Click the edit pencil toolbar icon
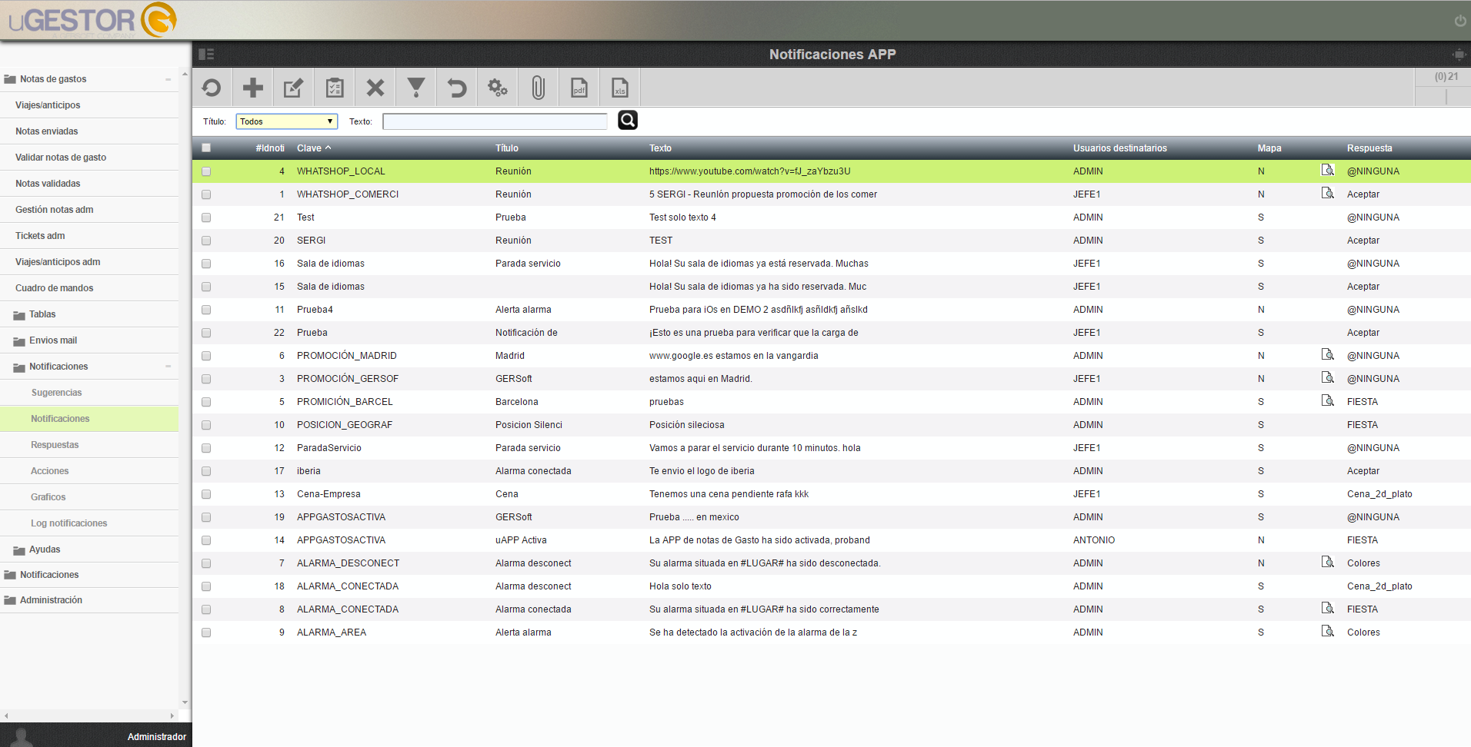Screen dimensions: 1471x747 (x=293, y=88)
